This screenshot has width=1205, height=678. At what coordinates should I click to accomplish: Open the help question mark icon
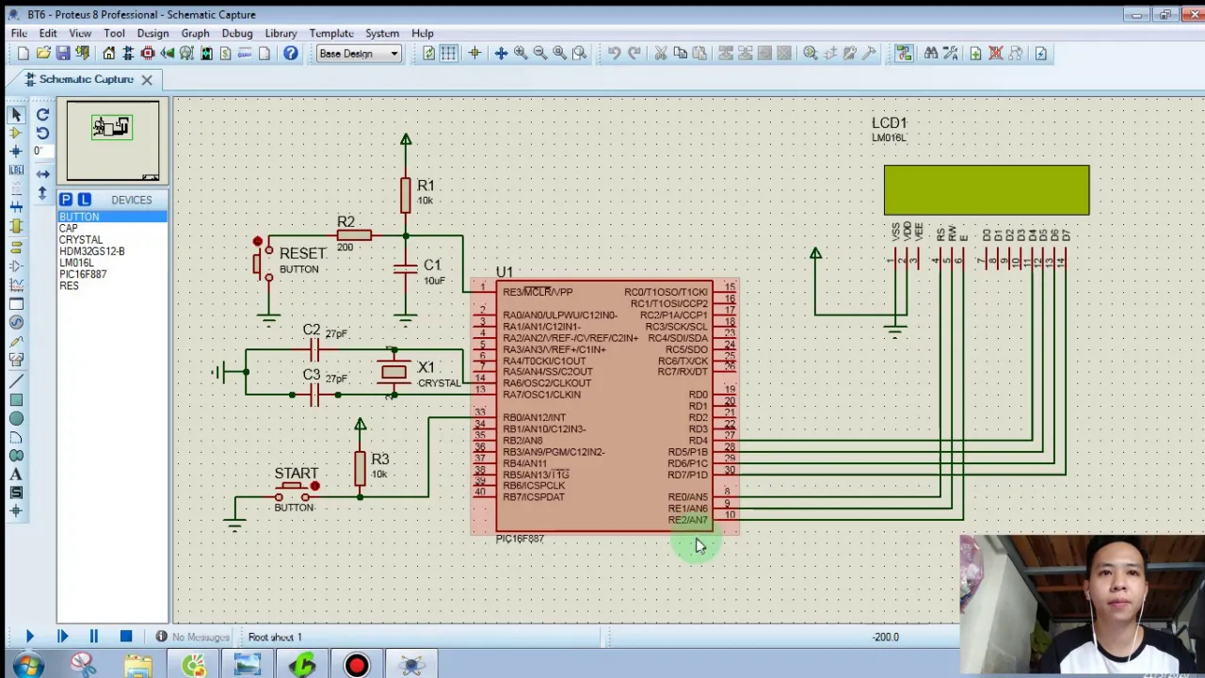[291, 54]
